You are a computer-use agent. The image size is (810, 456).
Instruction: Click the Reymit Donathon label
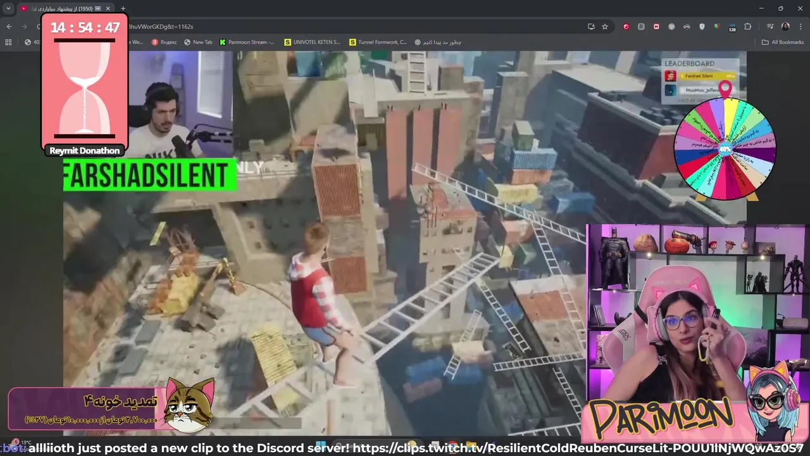85,151
